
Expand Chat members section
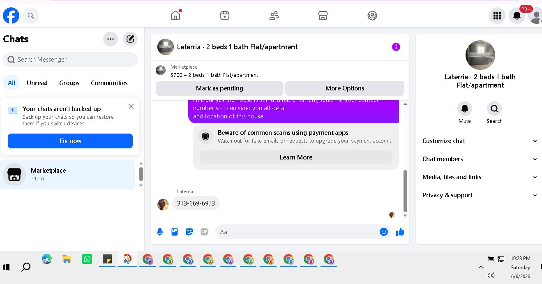tap(480, 159)
